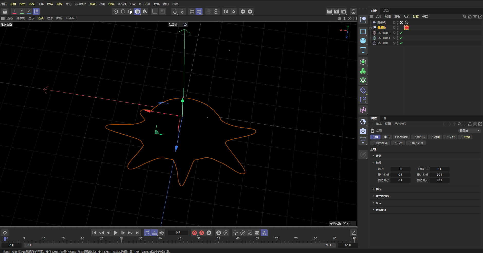Viewport: 483px width, 253px height.
Task: Add a Cube primitive from the palette
Action: [x=363, y=41]
